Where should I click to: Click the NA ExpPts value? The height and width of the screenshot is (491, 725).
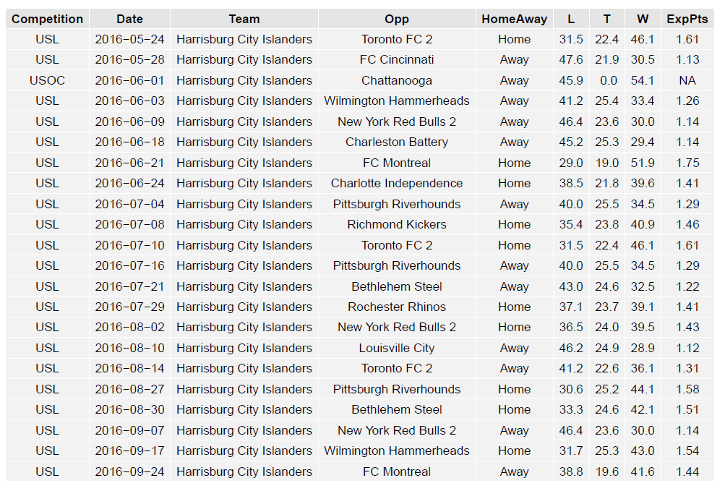pyautogui.click(x=687, y=80)
